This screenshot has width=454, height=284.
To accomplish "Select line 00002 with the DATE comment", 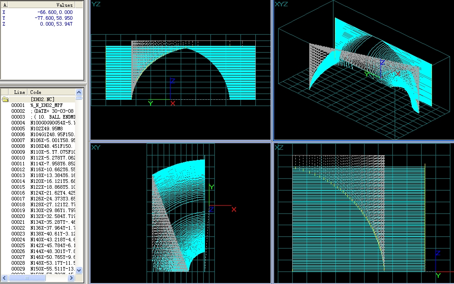I will click(x=38, y=111).
